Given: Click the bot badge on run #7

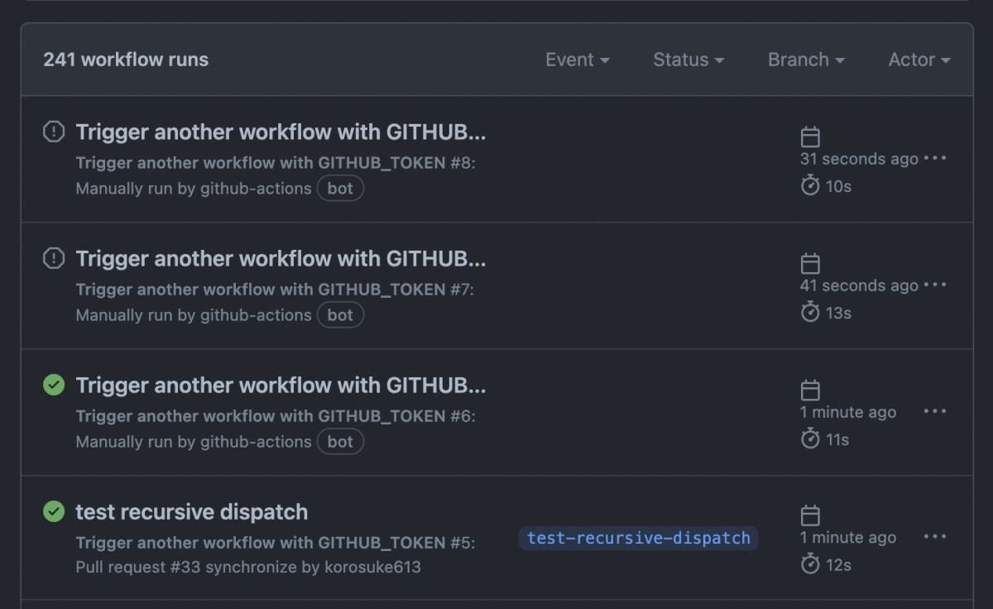Looking at the screenshot, I should click(340, 315).
